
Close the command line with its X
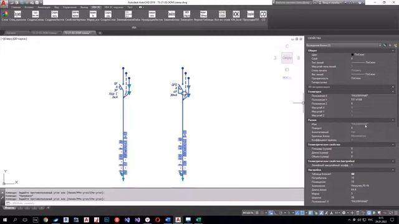click(x=2, y=192)
